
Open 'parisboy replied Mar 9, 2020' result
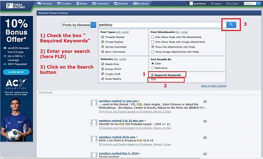coord(119,153)
